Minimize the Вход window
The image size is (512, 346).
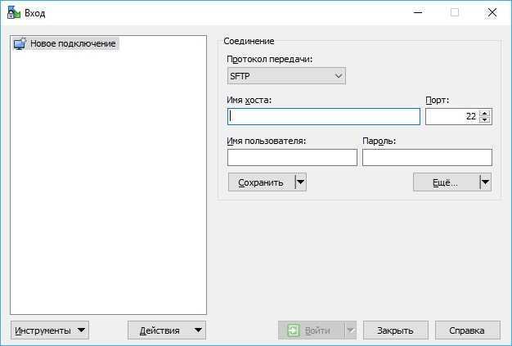[x=418, y=12]
